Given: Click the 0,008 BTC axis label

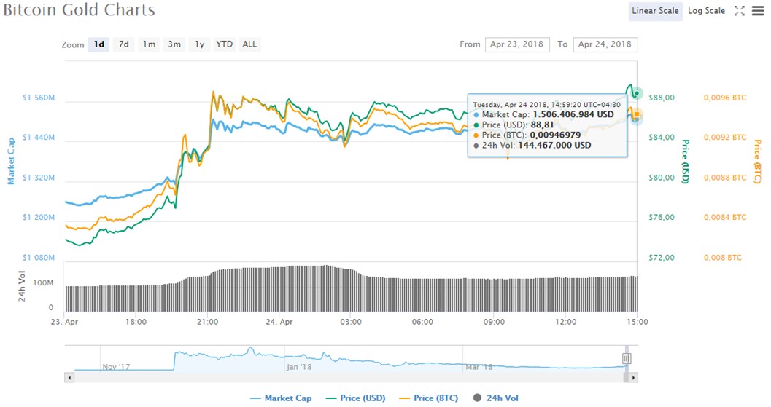Looking at the screenshot, I should click(x=722, y=257).
